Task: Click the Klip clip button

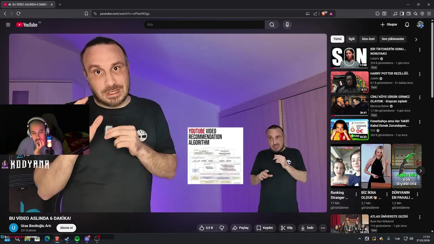Action: [x=287, y=228]
